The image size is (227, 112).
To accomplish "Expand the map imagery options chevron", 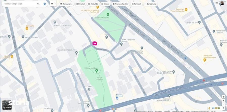I will (223, 108).
